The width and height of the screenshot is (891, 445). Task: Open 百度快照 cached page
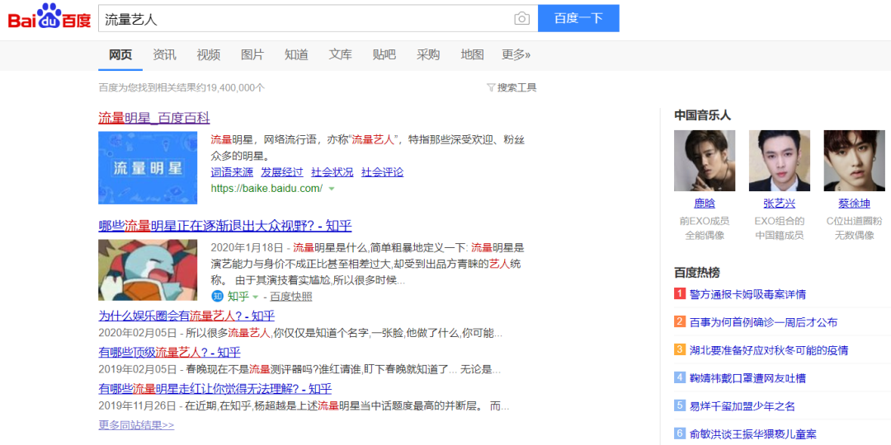(x=290, y=297)
